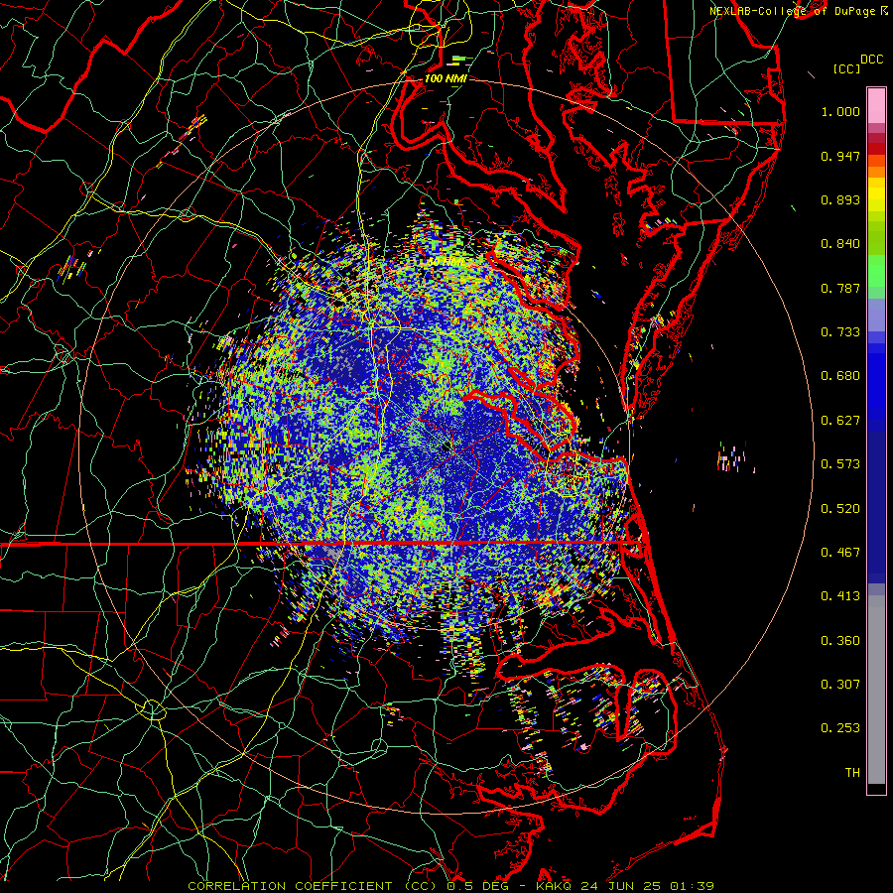893x893 pixels.
Task: Select the 0.627 scale value
Action: 840,421
